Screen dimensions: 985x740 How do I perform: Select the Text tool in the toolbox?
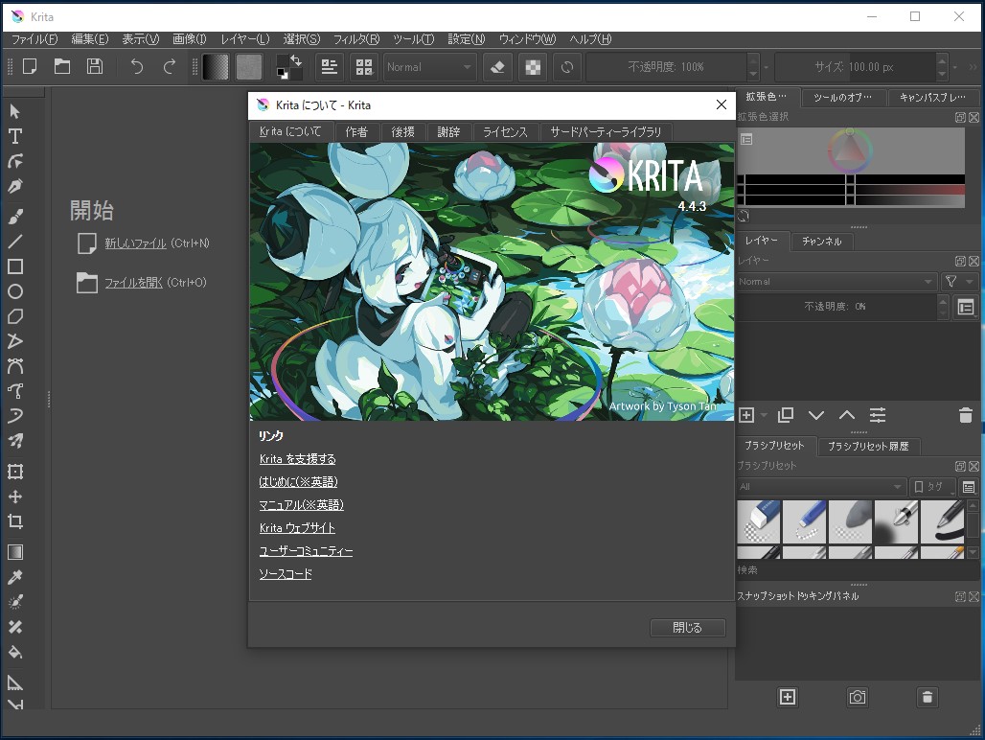click(14, 136)
